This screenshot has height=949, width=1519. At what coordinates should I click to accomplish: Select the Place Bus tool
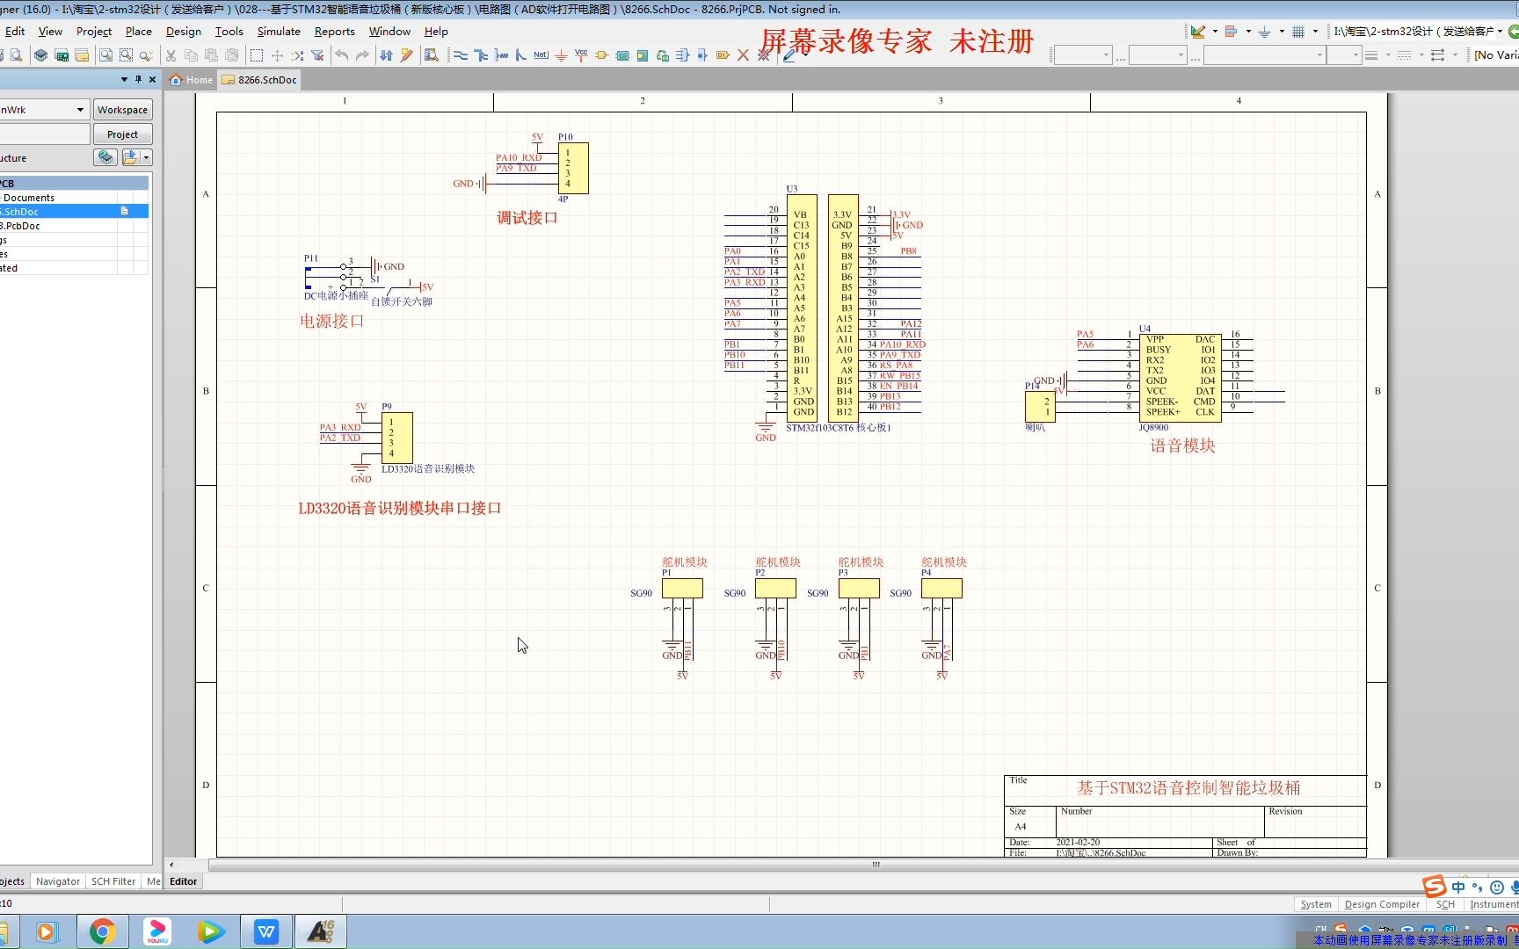481,55
